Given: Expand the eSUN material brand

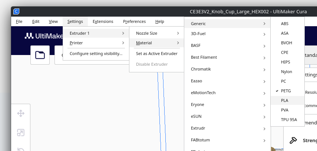Looking at the screenshot, I should click(x=227, y=116).
